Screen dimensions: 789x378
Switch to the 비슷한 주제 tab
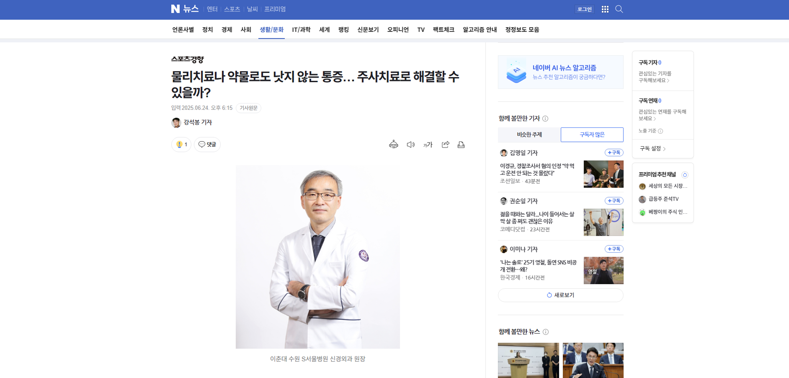click(x=529, y=135)
